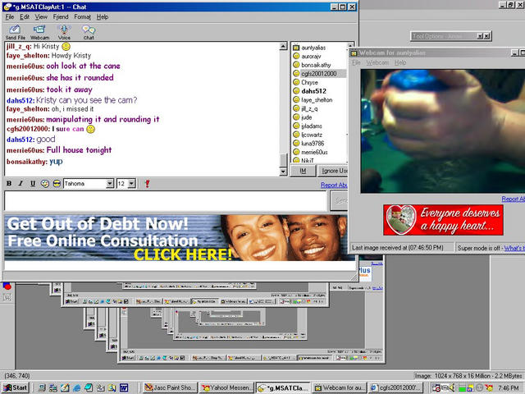Click the webcam video image of auntyalias
This screenshot has height=394, width=525.
point(443,131)
